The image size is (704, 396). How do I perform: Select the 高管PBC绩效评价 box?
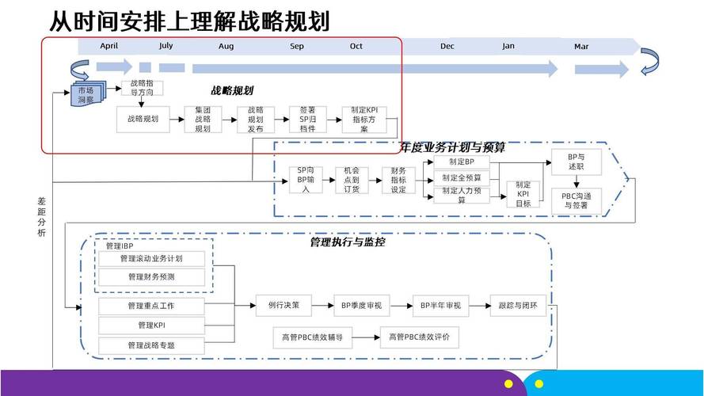(x=420, y=337)
